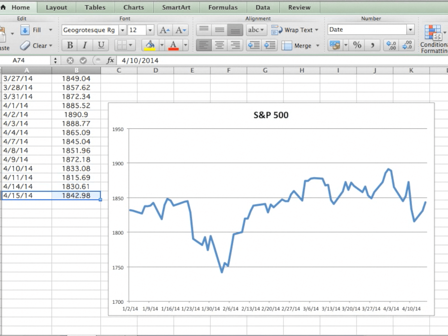Expand the border style dropdown
Screen dimensions: 448x336
tap(131, 45)
